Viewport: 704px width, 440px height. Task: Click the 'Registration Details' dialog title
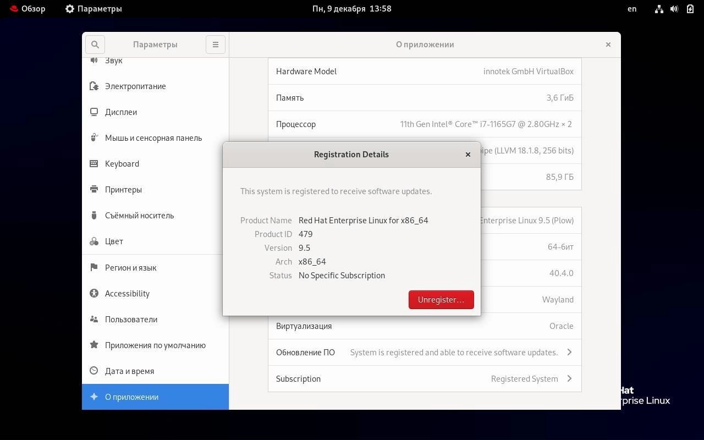pos(351,155)
